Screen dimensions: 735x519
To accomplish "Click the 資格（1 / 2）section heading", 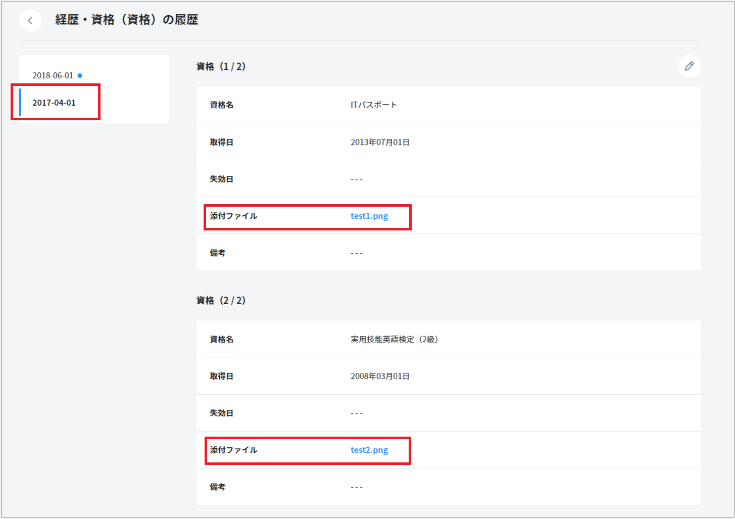I will 221,67.
